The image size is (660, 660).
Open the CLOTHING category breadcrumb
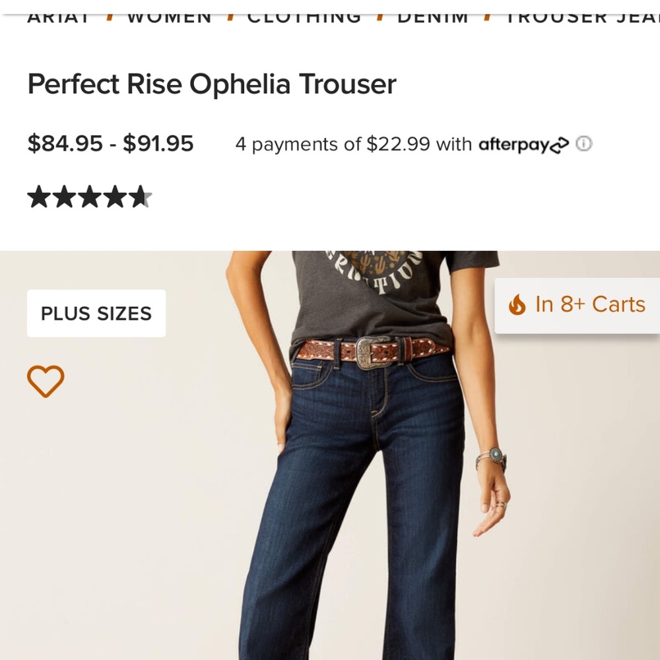tap(304, 16)
